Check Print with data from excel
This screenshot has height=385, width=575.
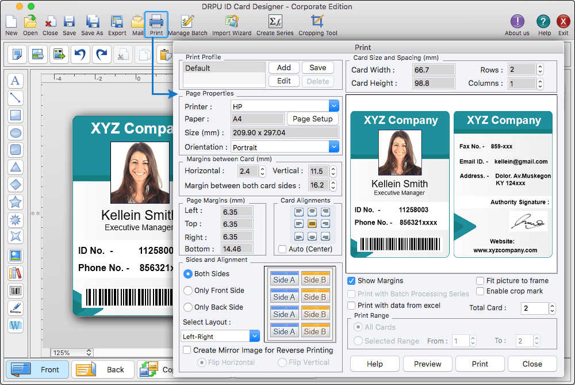351,306
